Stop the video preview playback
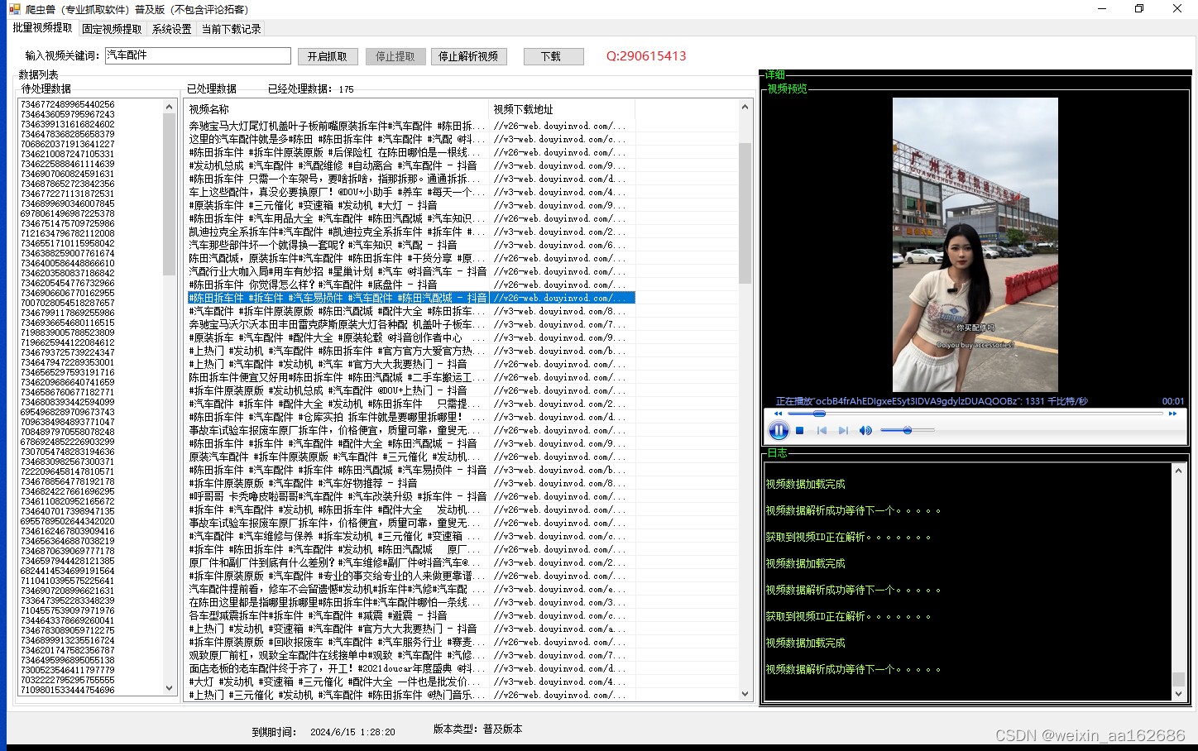This screenshot has height=751, width=1198. [800, 430]
